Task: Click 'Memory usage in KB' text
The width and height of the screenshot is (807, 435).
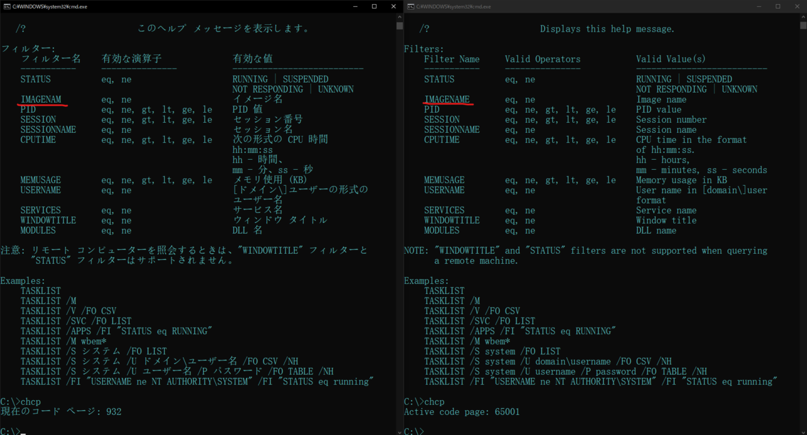Action: [681, 180]
